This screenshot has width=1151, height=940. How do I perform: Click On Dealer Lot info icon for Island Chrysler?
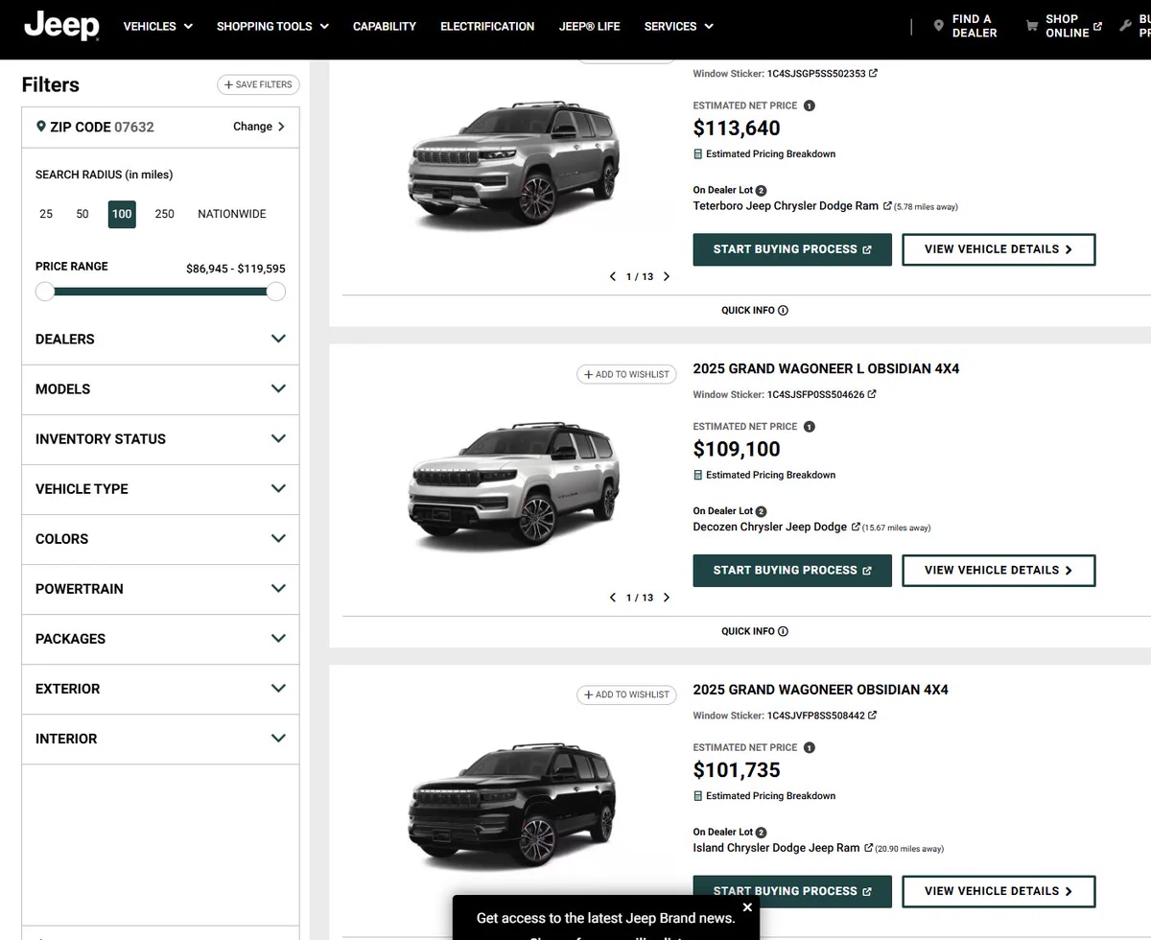click(761, 833)
